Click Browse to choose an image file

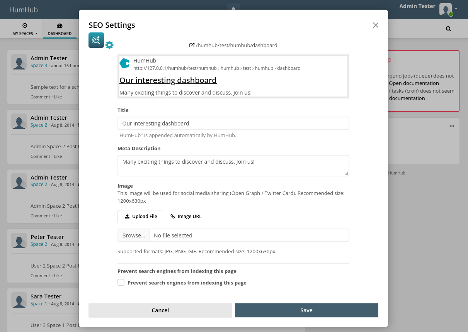point(133,235)
